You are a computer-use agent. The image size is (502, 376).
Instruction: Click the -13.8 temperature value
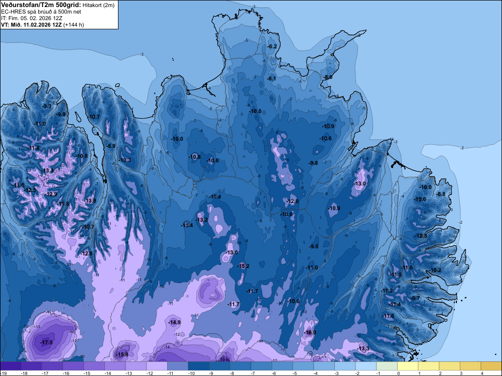[x=90, y=201]
